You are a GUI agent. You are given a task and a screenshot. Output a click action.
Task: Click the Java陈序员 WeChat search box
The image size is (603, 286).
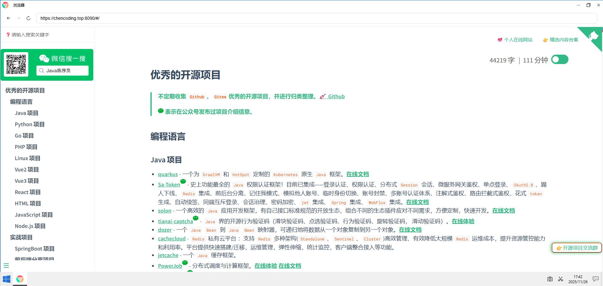tap(62, 71)
